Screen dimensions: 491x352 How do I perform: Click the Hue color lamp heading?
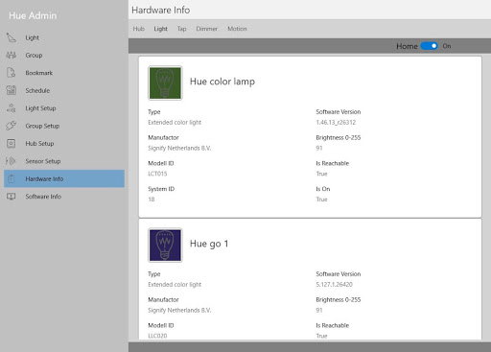click(222, 82)
